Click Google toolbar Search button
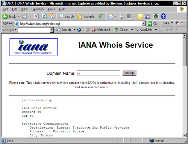 click(64, 30)
